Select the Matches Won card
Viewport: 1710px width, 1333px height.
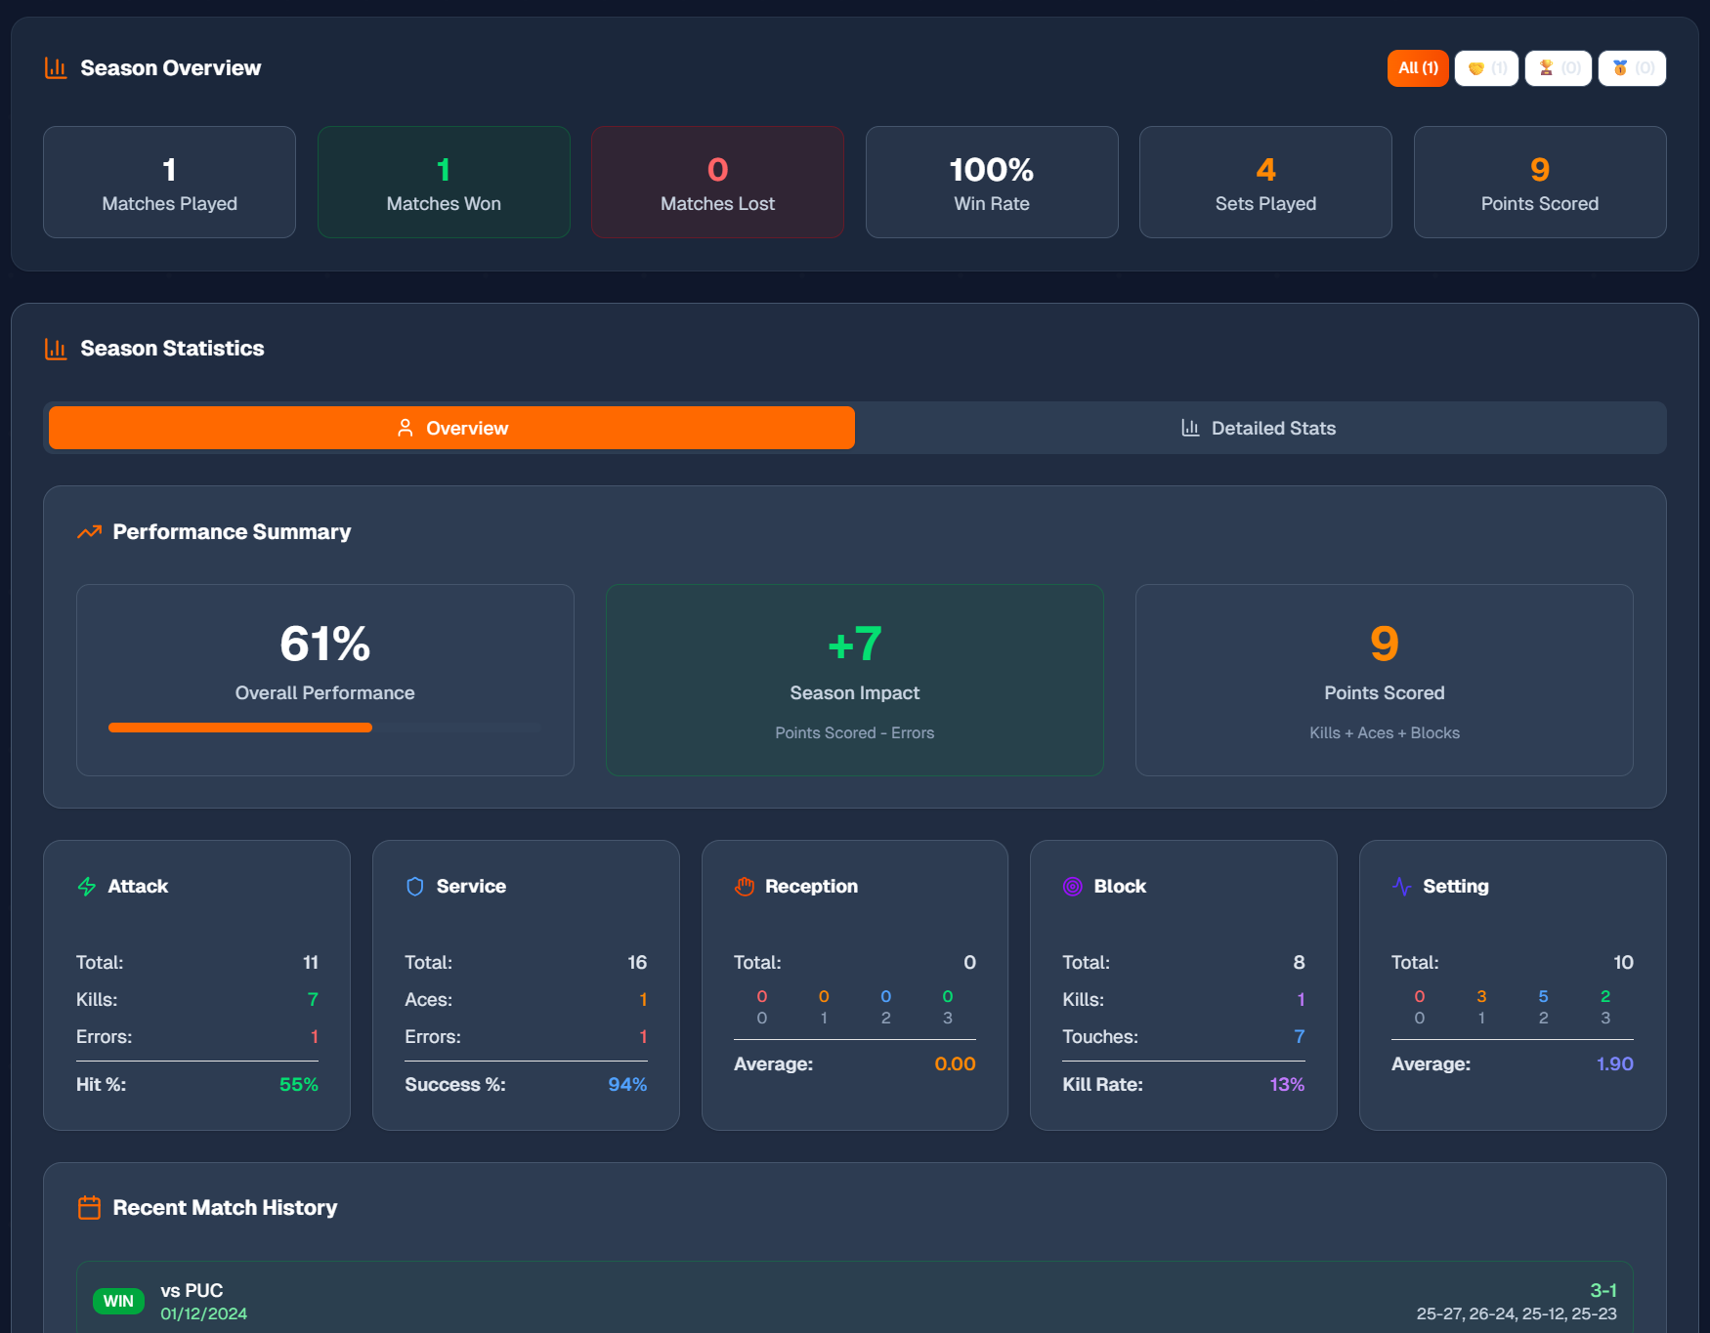[443, 182]
